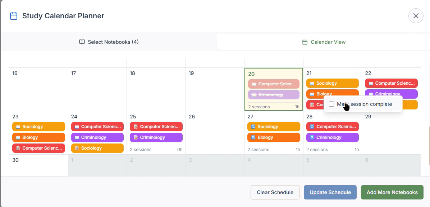
Task: Click the notebook icon on Criminology pill for day 24
Action: [76, 137]
